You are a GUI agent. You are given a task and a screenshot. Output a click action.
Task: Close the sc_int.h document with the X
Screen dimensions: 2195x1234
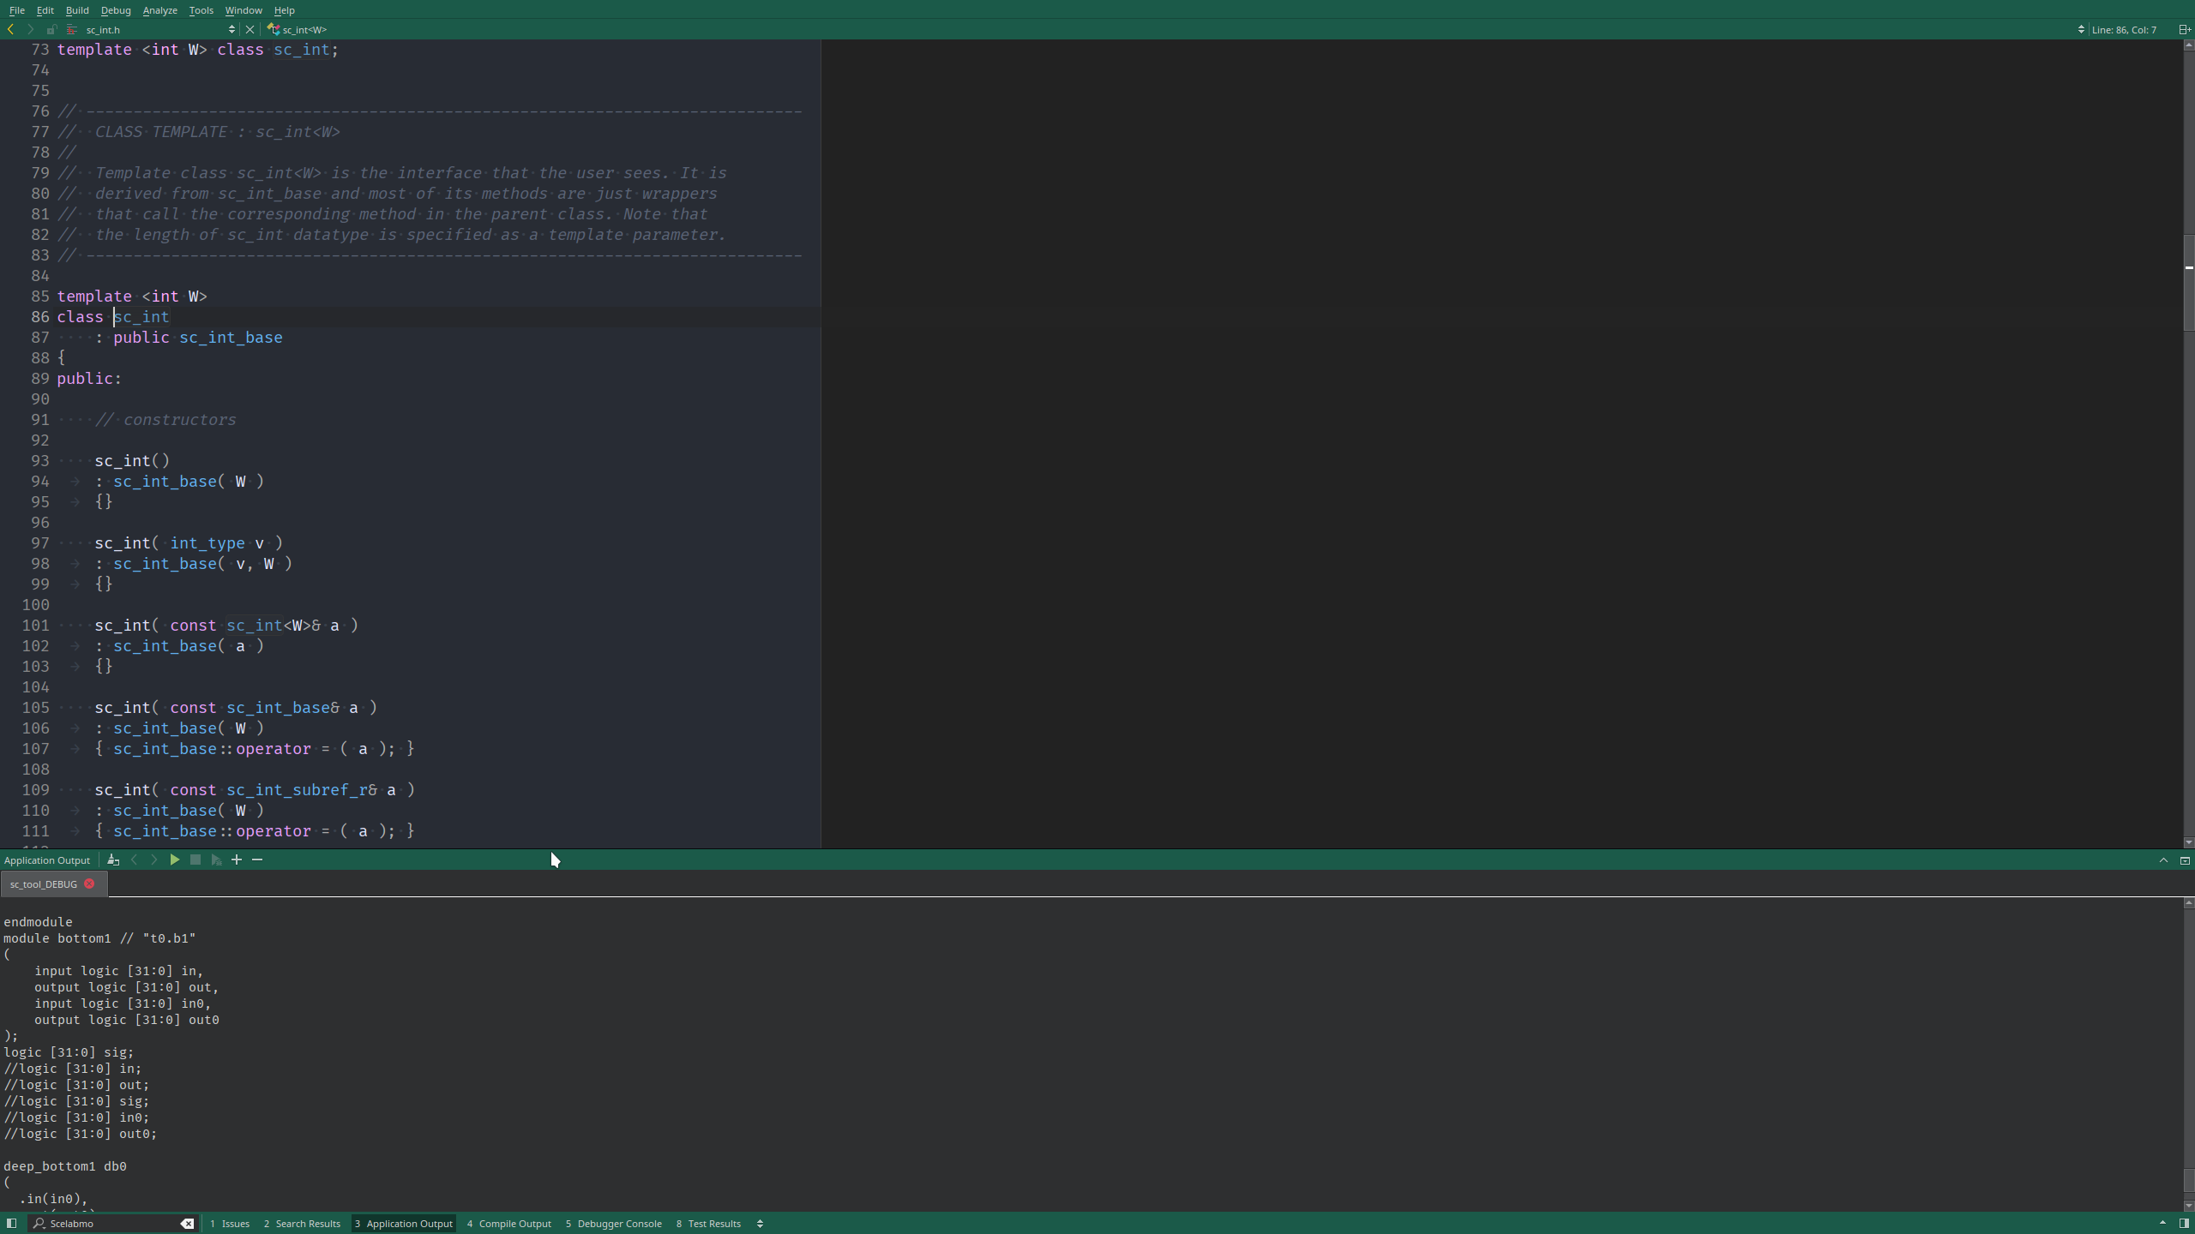tap(250, 29)
